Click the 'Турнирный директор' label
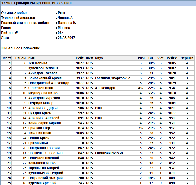196x185 pixels. pyautogui.click(x=18, y=18)
